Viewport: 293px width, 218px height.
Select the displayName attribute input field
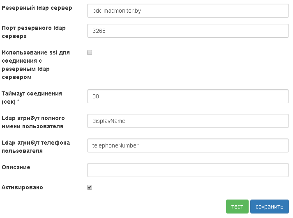188,121
